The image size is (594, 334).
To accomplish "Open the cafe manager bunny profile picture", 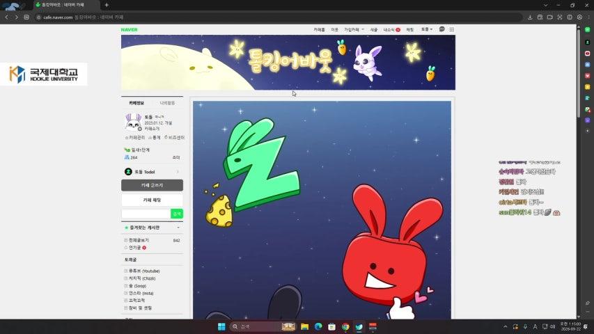I will (x=133, y=122).
